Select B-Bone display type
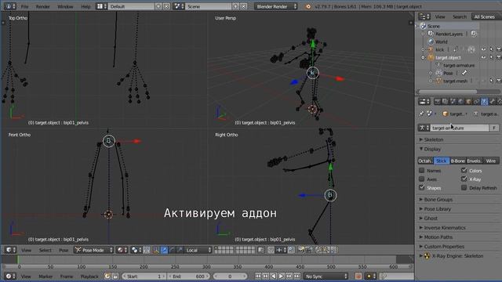This screenshot has width=502, height=282. 458,161
